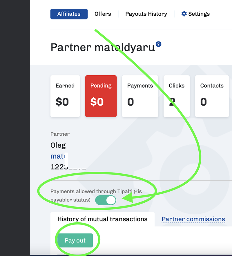
Task: Click the red Pending card
Action: click(x=101, y=96)
